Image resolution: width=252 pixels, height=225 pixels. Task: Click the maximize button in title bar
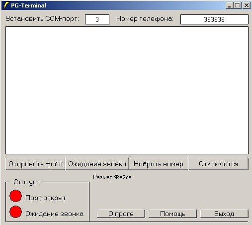point(238,5)
